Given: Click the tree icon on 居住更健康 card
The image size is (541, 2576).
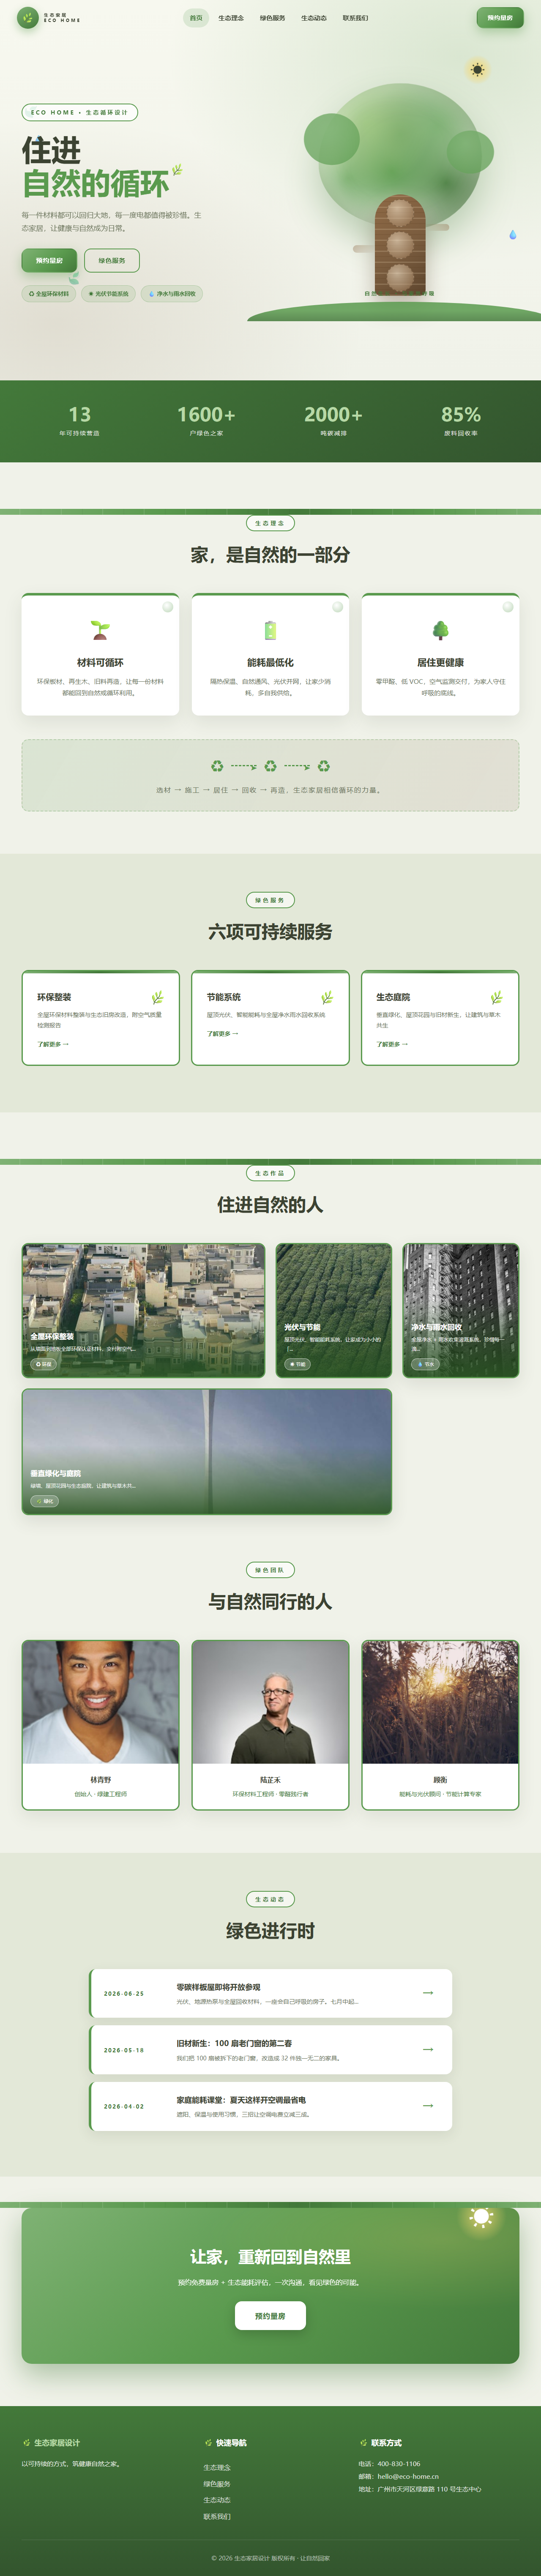Looking at the screenshot, I should pos(440,630).
